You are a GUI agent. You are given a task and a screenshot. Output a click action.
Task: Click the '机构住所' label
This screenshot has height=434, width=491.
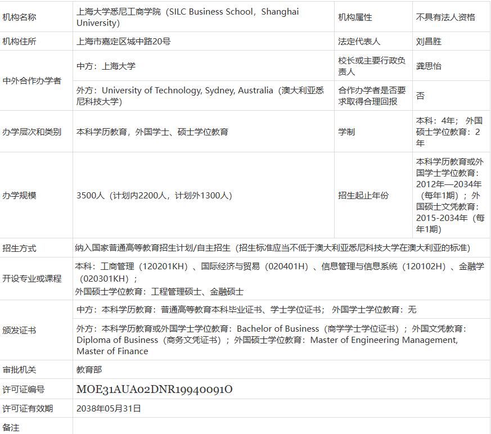click(20, 41)
